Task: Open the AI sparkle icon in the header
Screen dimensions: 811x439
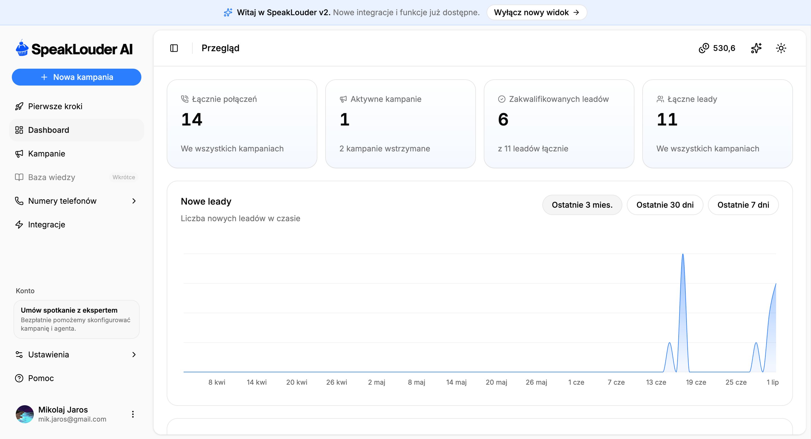Action: pyautogui.click(x=756, y=48)
